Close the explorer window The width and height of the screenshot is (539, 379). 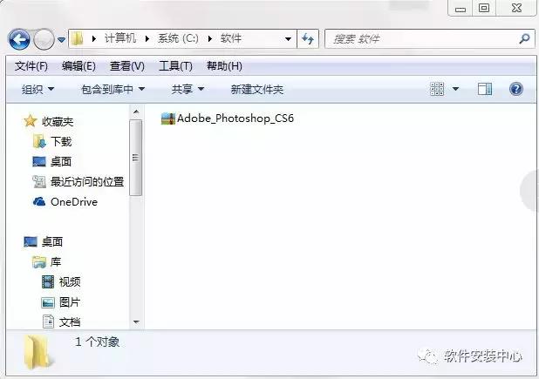(516, 8)
